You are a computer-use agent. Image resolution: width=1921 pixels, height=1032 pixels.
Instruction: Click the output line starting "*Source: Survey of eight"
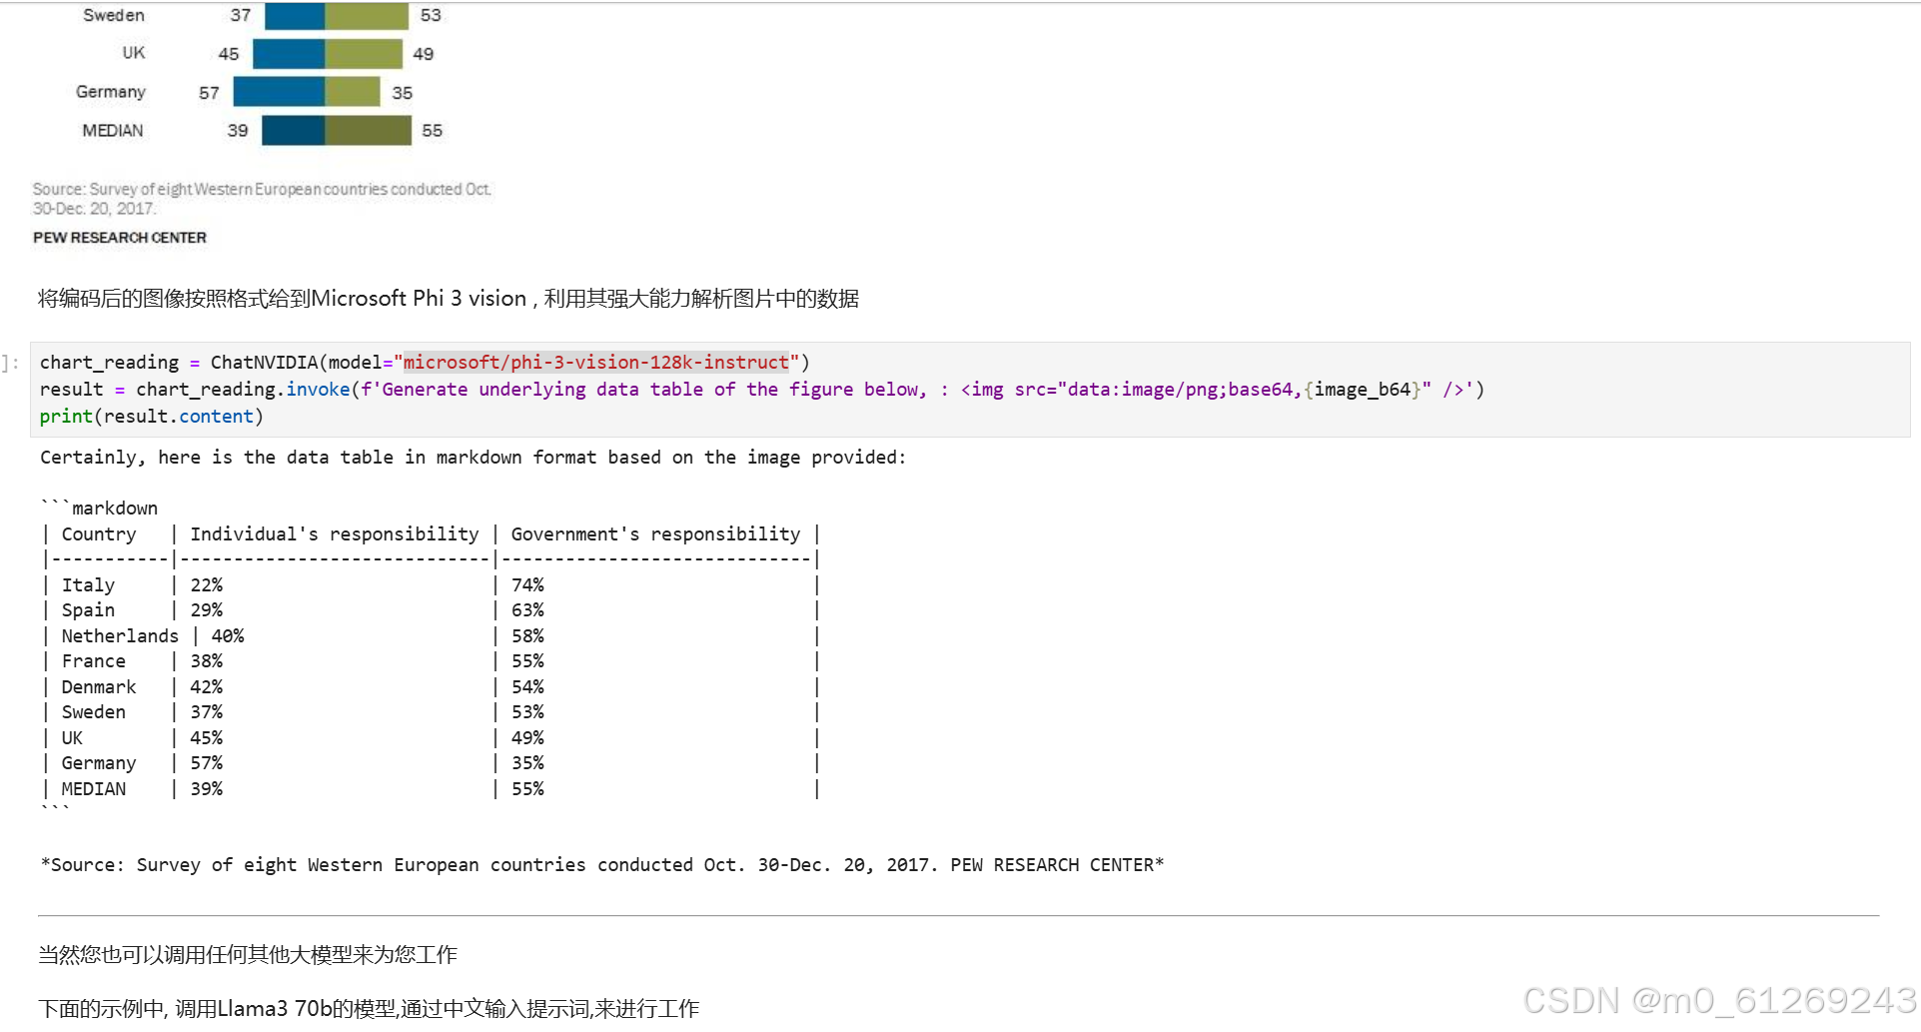(602, 865)
